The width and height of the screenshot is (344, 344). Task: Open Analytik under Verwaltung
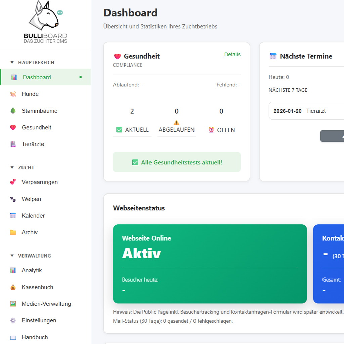pyautogui.click(x=32, y=270)
